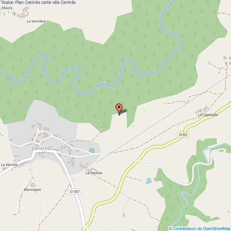Click the L'Hume stream label
The image size is (231, 231).
[181, 196]
